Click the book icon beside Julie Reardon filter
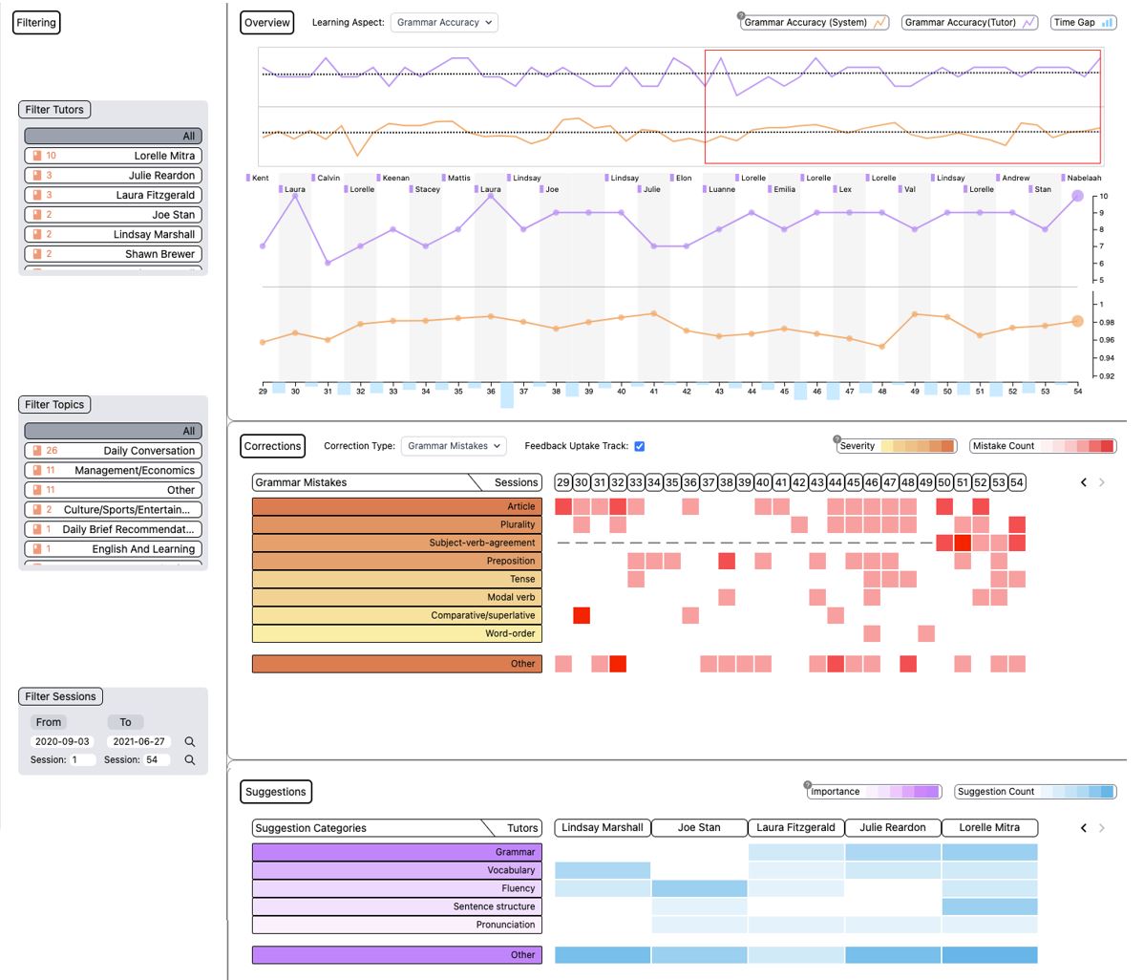Image resolution: width=1144 pixels, height=980 pixels. (x=37, y=175)
